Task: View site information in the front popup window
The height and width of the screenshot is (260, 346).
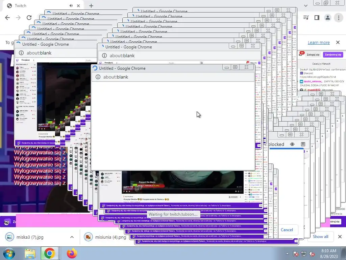Action: point(98,77)
